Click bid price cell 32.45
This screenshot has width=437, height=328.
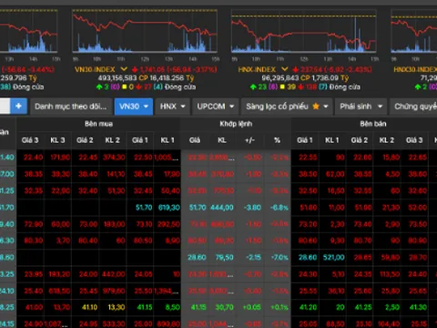point(143,191)
